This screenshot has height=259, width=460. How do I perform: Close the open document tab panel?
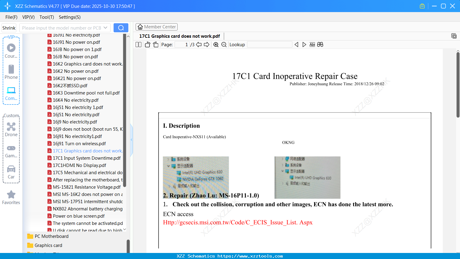454,36
